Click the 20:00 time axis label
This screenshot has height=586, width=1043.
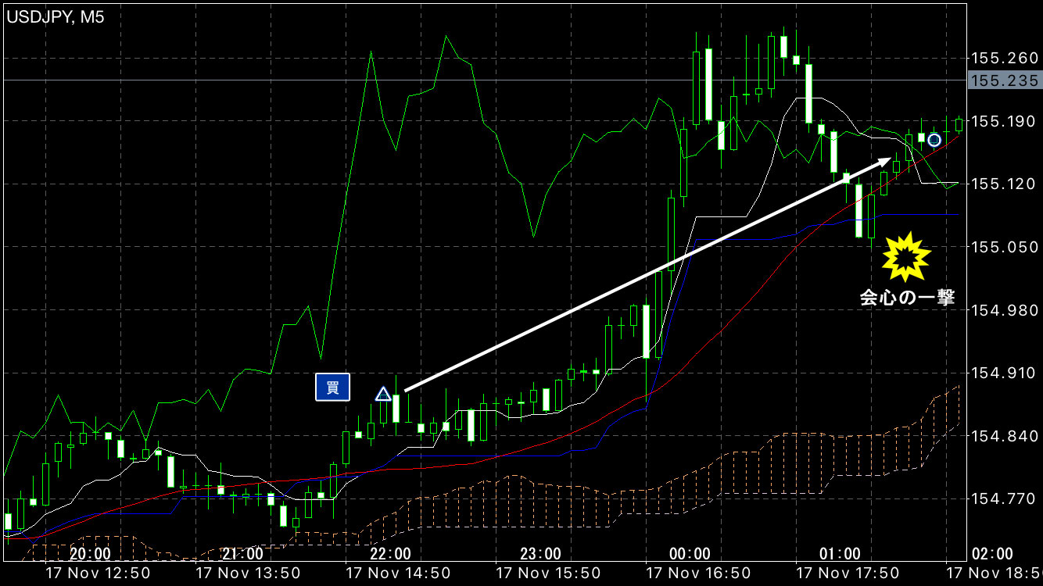(90, 554)
